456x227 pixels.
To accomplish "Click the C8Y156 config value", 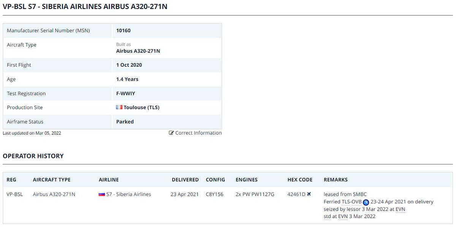I will (215, 194).
